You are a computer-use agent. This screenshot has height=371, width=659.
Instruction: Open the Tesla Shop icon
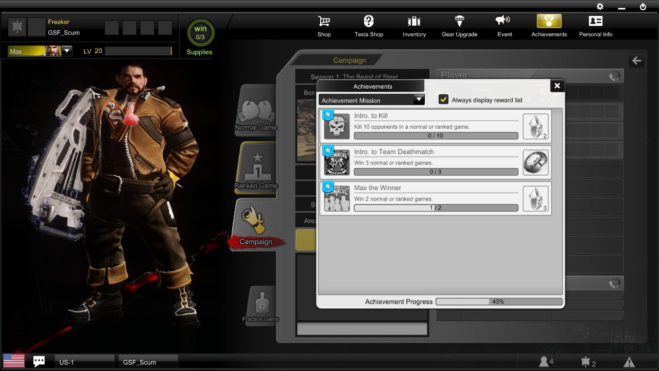tap(369, 21)
